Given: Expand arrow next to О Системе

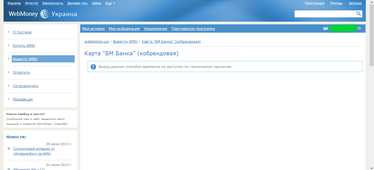Looking at the screenshot, I should (9, 32).
